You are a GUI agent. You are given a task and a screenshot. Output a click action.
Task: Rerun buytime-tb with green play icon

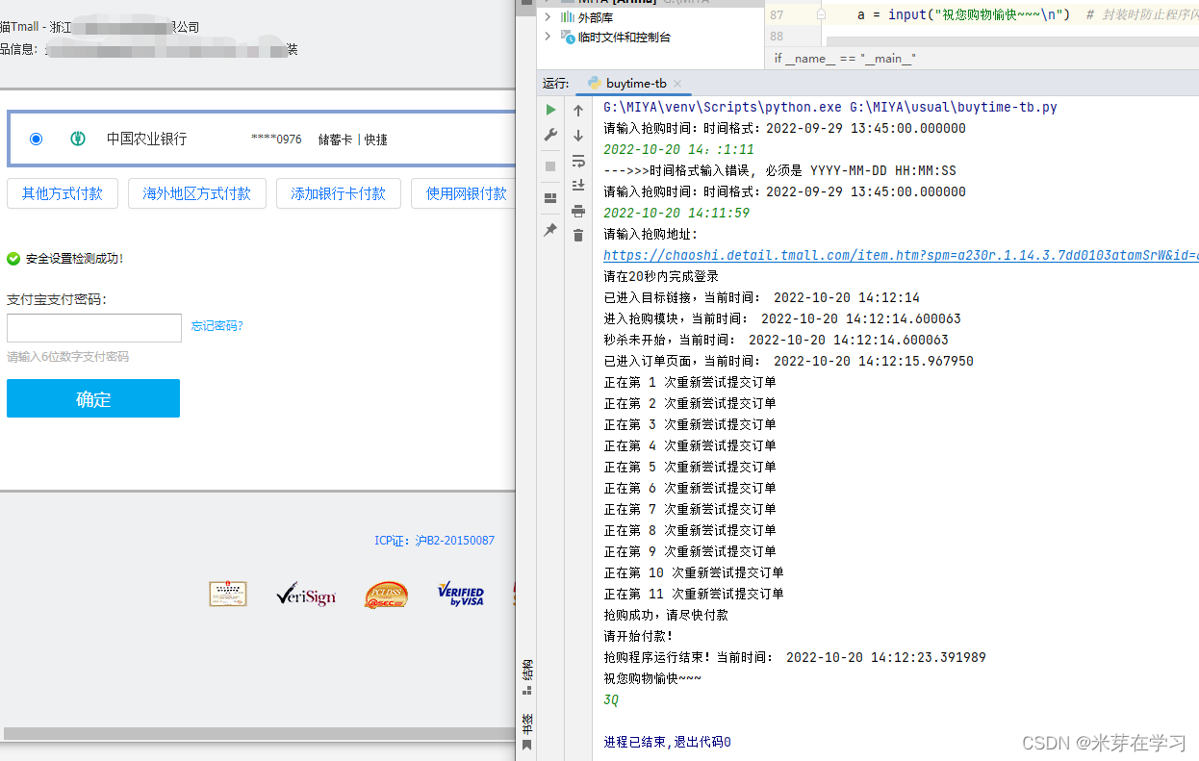[550, 110]
